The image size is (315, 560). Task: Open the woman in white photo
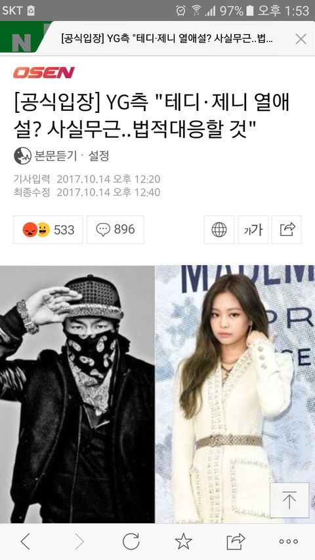235,395
